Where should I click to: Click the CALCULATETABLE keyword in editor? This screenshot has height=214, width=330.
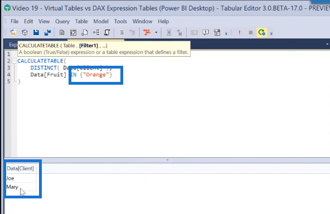[x=40, y=61]
